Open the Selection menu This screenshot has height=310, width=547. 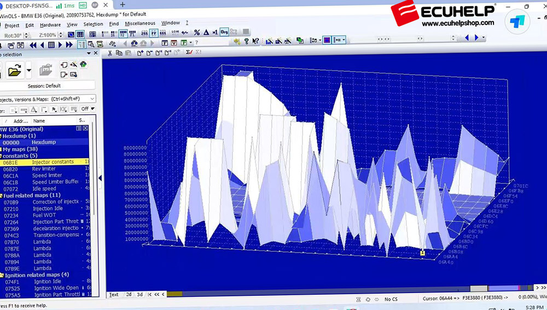[x=93, y=24]
